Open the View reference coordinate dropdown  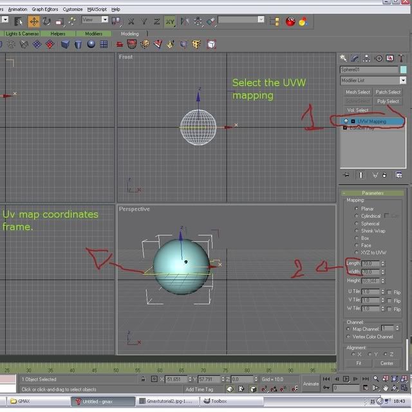(x=95, y=20)
